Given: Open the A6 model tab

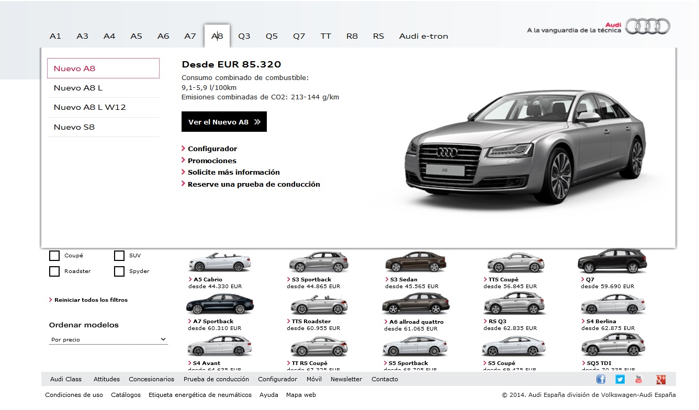Looking at the screenshot, I should pos(163,36).
